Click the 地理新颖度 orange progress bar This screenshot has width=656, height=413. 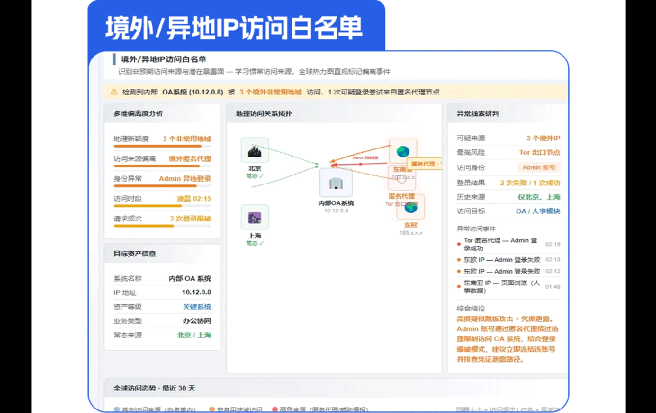(162, 147)
